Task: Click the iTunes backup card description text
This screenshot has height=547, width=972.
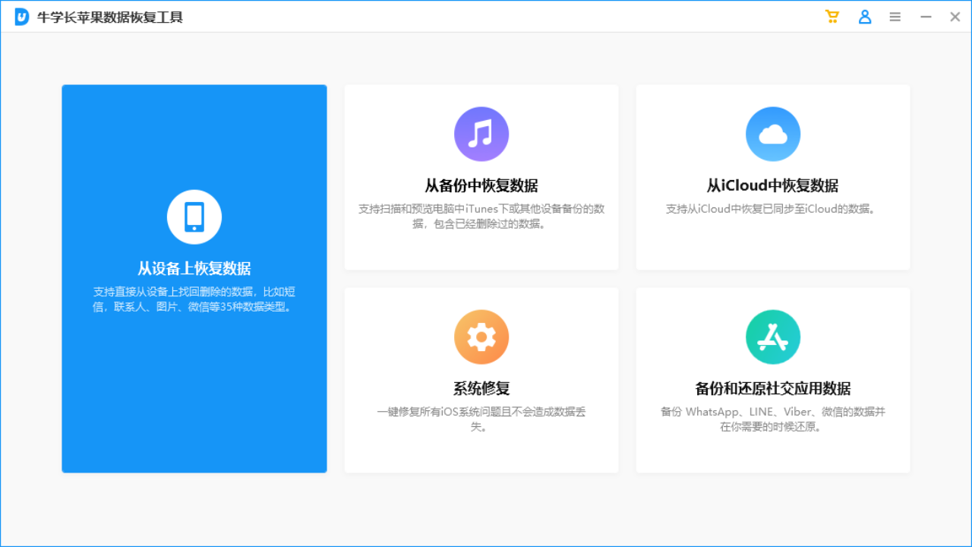Action: [x=481, y=216]
